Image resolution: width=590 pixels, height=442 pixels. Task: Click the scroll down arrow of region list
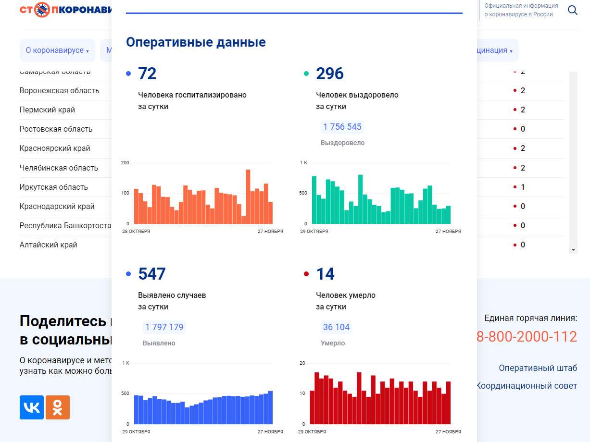point(573,250)
